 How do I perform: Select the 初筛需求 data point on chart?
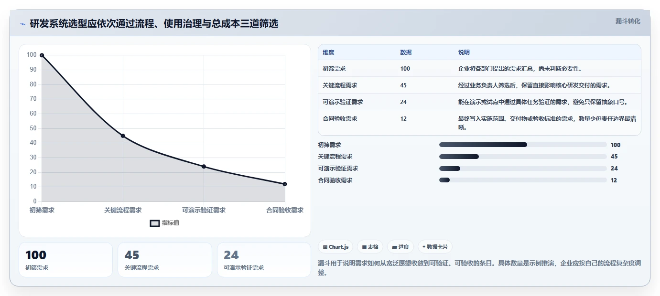[42, 55]
